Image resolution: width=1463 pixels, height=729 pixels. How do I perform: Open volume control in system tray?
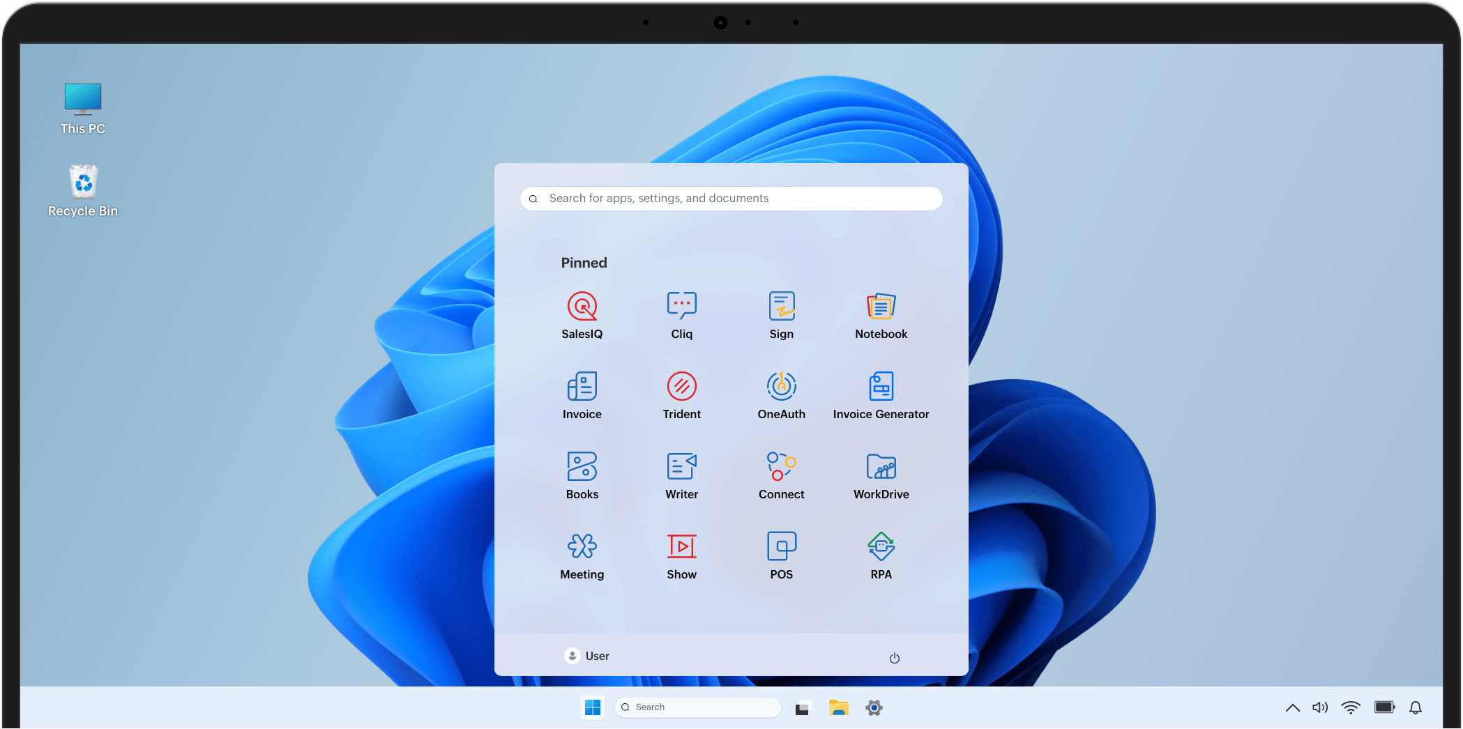click(1320, 708)
